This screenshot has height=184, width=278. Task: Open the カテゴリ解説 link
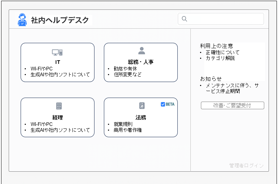coord(220,58)
